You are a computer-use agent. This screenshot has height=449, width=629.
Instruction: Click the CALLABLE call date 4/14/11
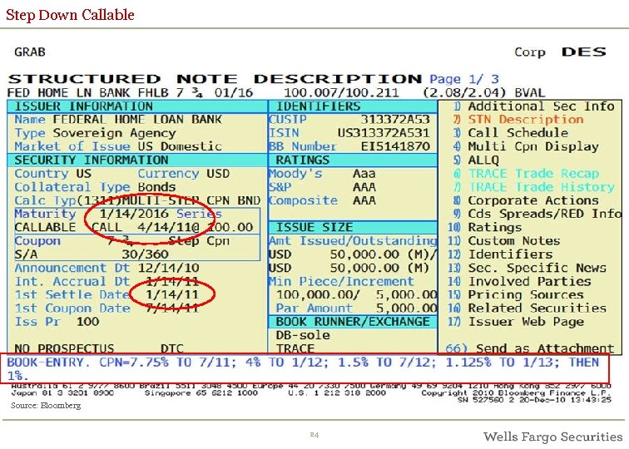tap(165, 227)
